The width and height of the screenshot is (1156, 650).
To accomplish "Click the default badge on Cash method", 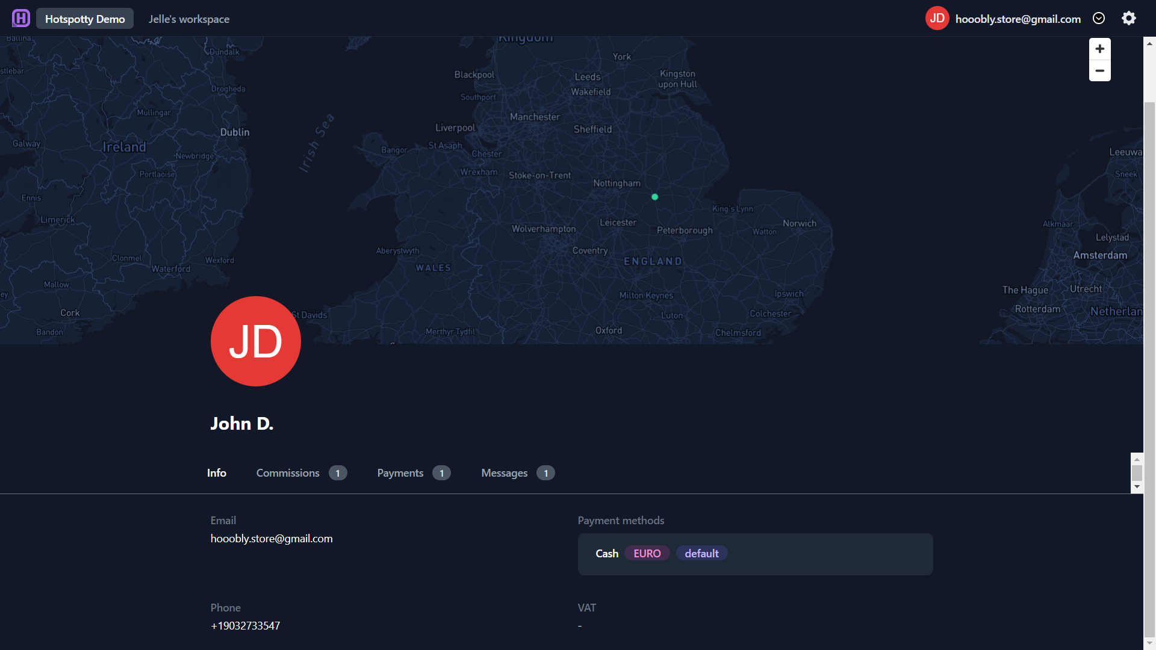I will 701,554.
